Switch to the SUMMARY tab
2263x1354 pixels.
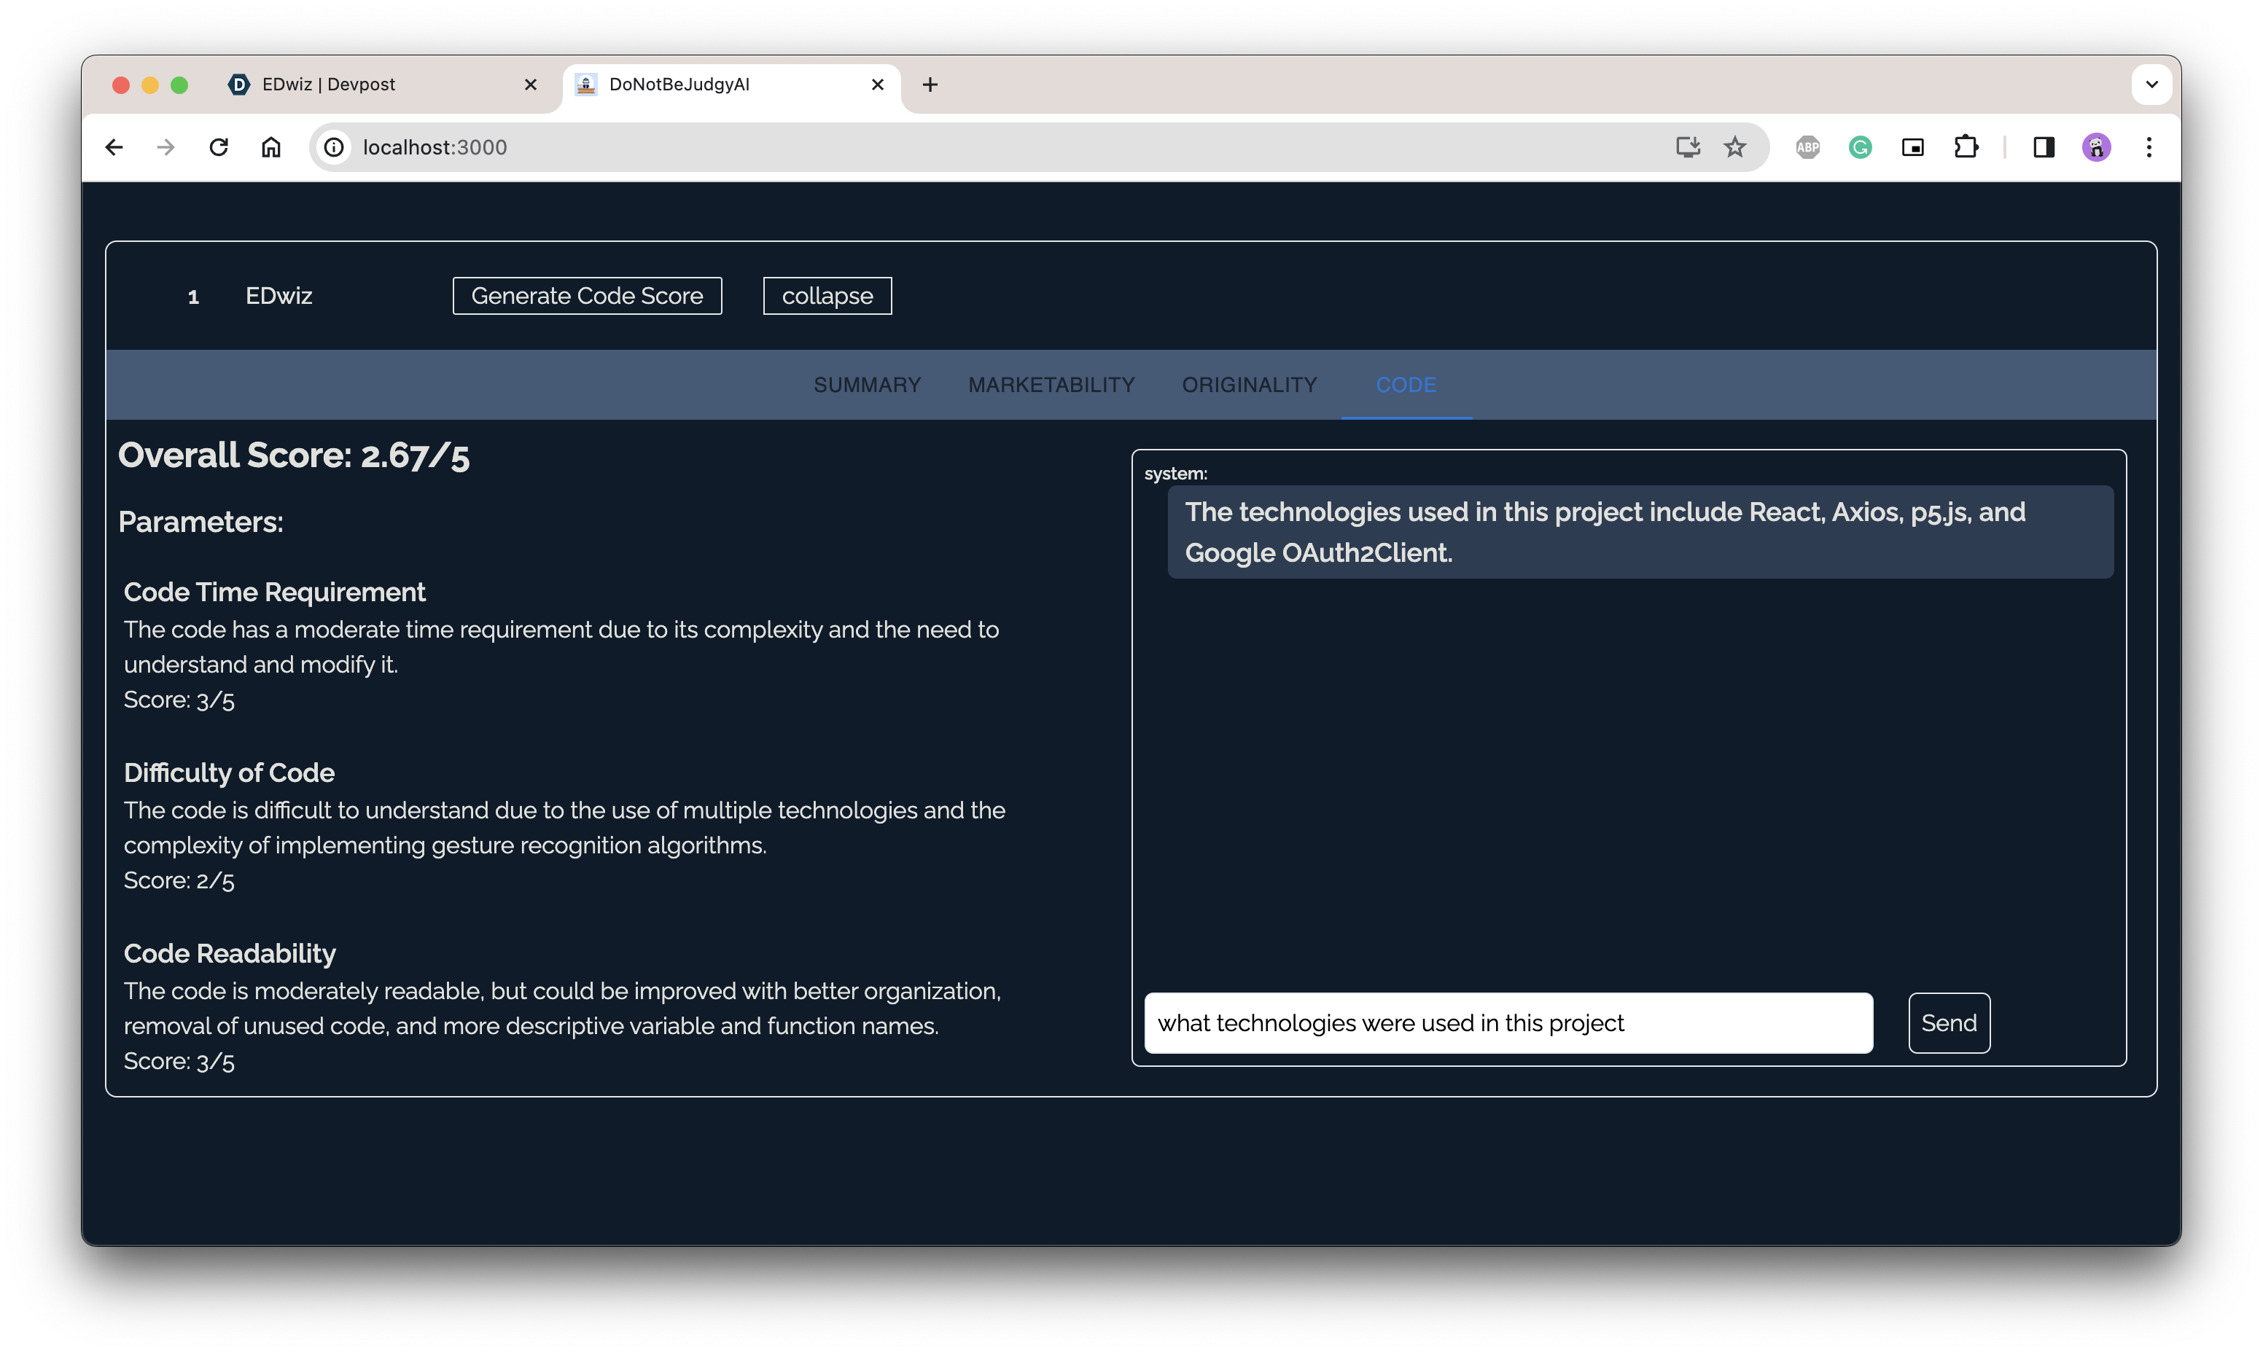pos(867,385)
